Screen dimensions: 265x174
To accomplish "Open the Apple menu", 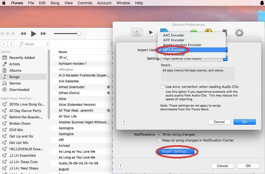I will (x=4, y=3).
